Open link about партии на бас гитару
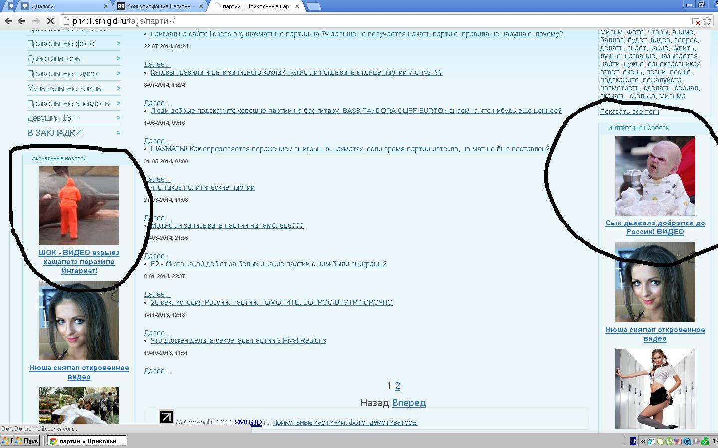The image size is (718, 448). pyautogui.click(x=356, y=111)
